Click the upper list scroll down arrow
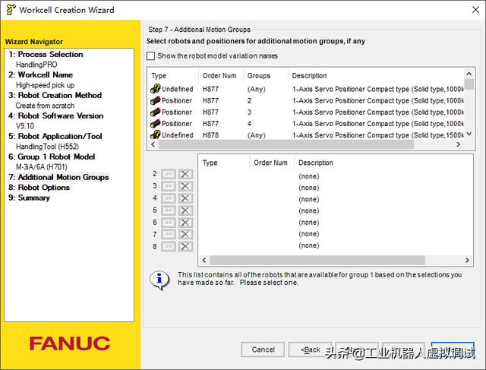 click(x=469, y=134)
